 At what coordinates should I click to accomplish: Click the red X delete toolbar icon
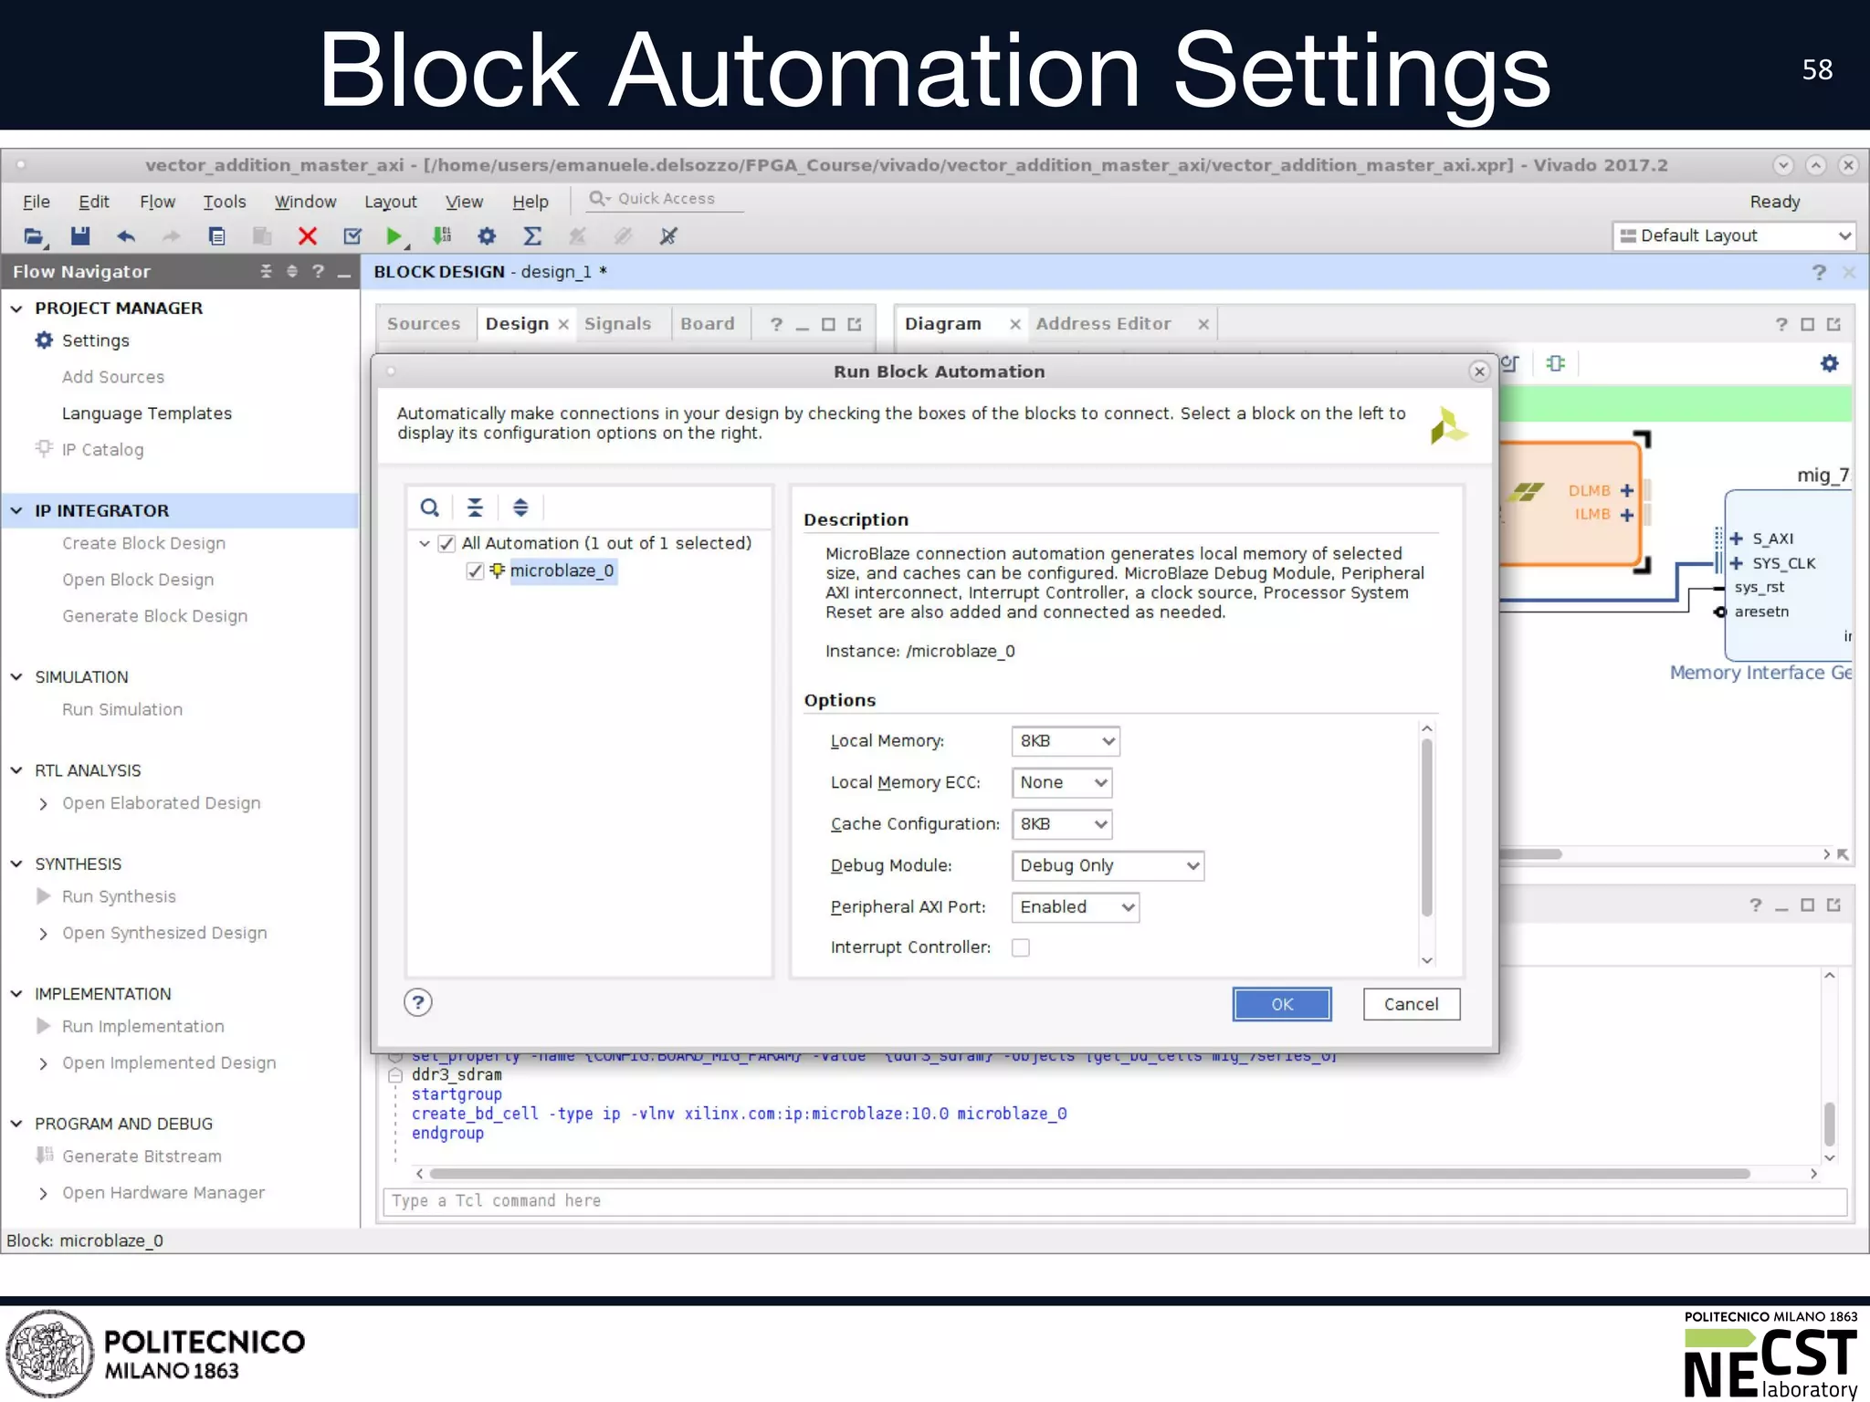pos(308,236)
